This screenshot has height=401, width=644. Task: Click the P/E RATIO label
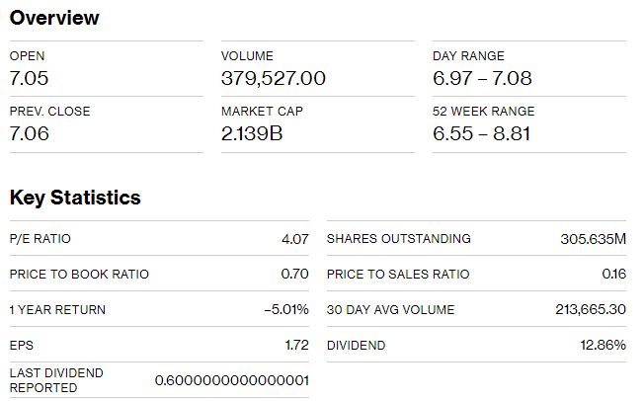[x=40, y=239]
